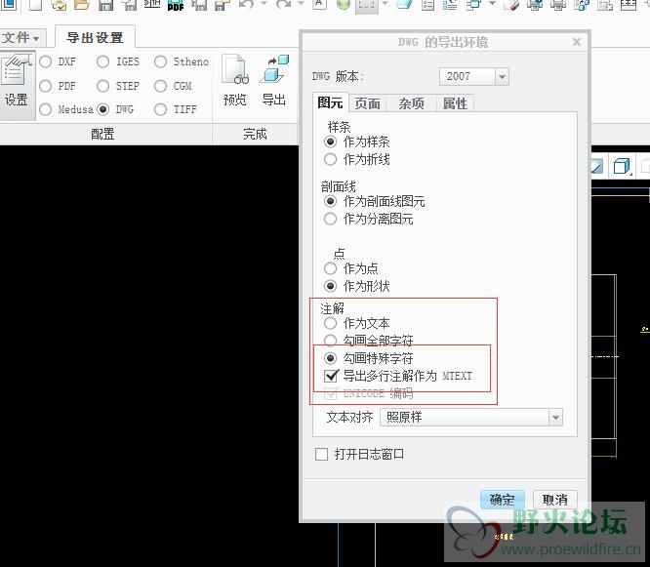Click the PDF export icon in top toolbar

click(x=176, y=5)
